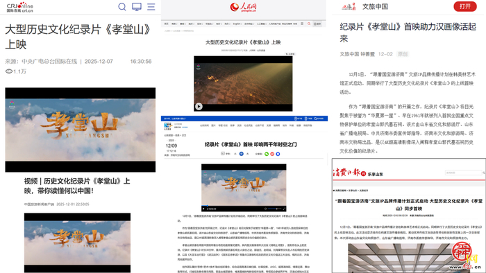486x273 pixels.
Task: Mute the 12/09 article video player
Action: [x=266, y=209]
